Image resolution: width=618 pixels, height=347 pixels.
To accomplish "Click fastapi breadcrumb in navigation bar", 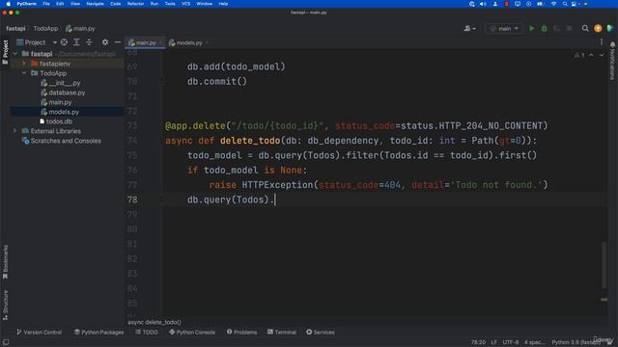I will 15,28.
